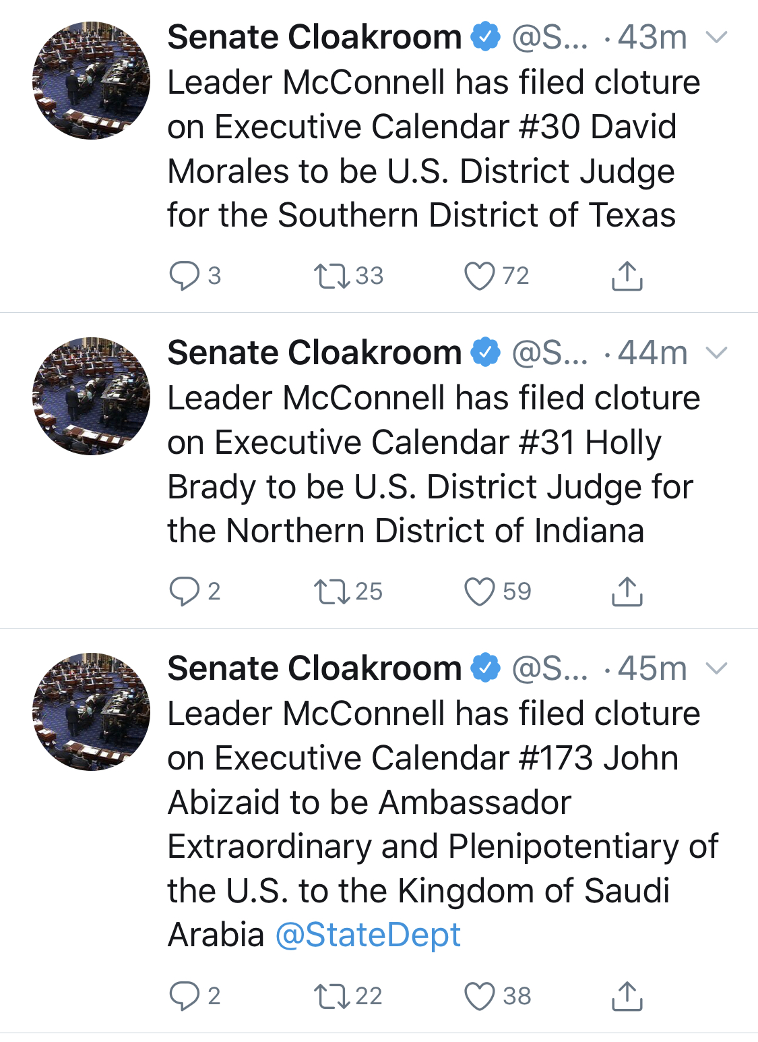Open the Holly Brady tweet text
This screenshot has width=758, height=1042.
(431, 465)
